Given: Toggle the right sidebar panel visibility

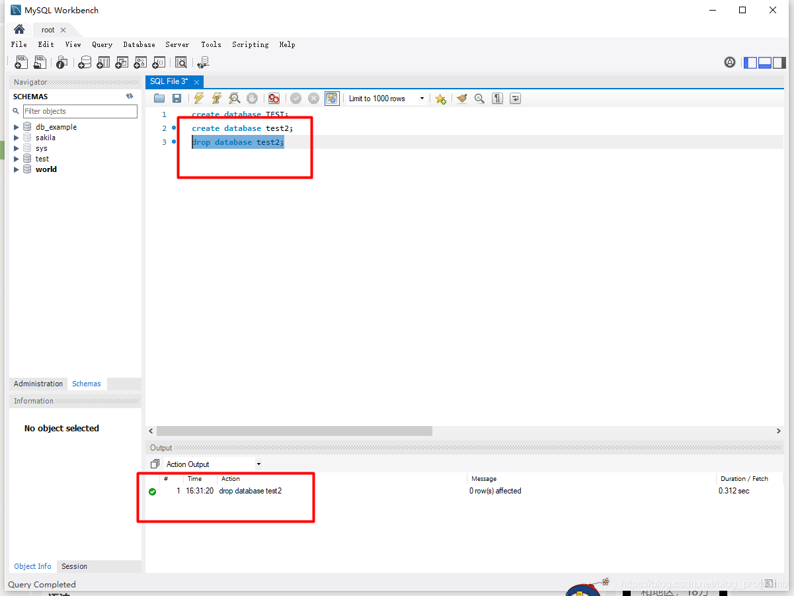Looking at the screenshot, I should pos(779,63).
